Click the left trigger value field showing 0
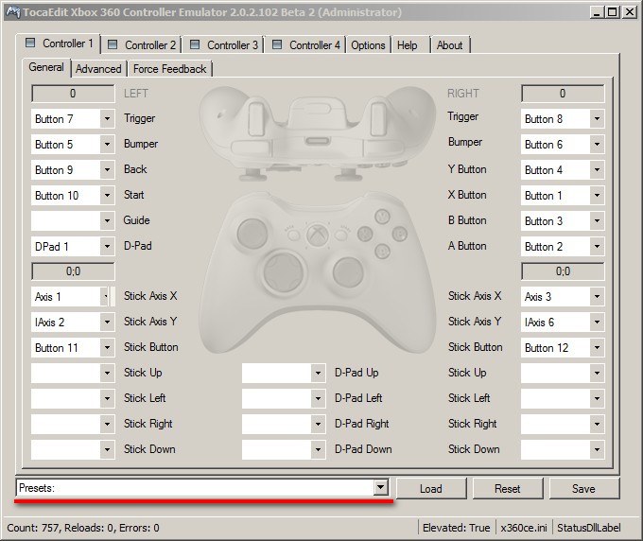This screenshot has height=541, width=643. (73, 94)
